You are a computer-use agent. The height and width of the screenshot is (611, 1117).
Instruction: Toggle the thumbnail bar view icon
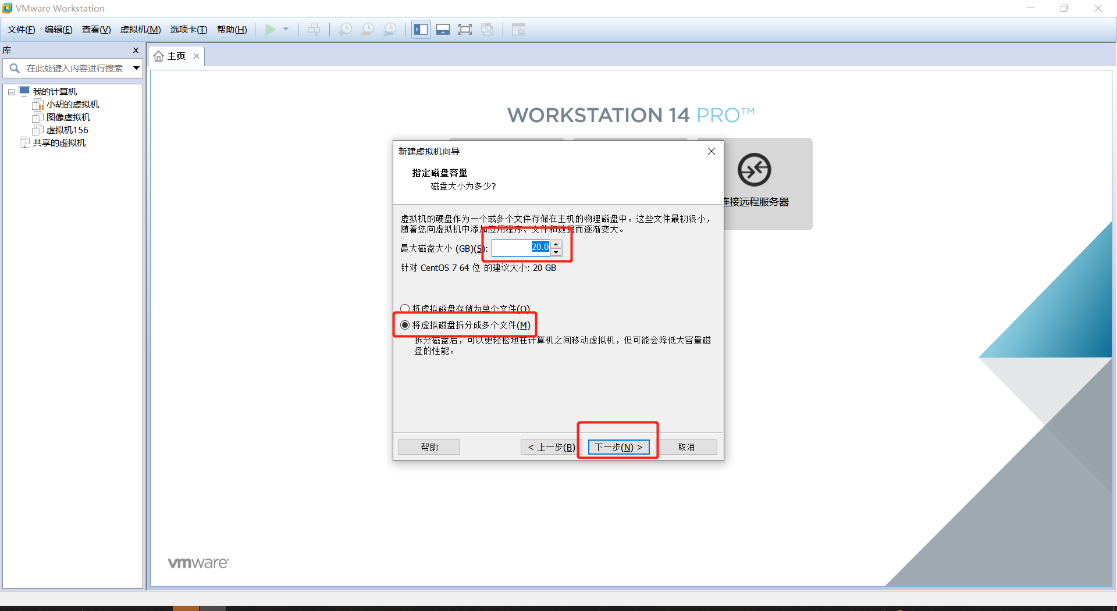443,30
